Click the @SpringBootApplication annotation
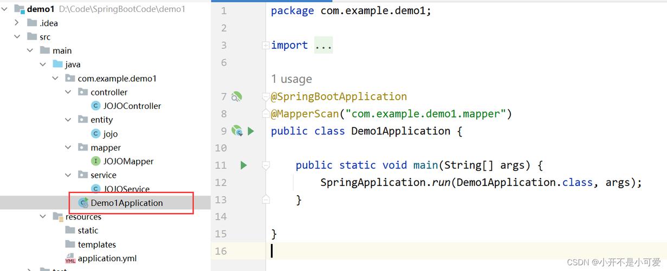Image resolution: width=667 pixels, height=271 pixels. pyautogui.click(x=339, y=96)
